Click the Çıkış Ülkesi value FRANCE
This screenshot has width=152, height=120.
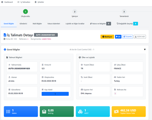[x=117, y=69]
